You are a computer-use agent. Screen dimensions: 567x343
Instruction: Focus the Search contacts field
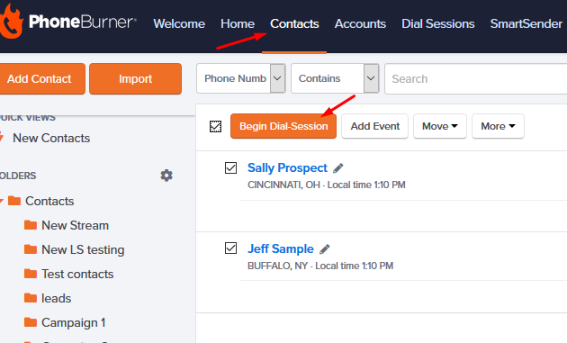click(x=476, y=78)
